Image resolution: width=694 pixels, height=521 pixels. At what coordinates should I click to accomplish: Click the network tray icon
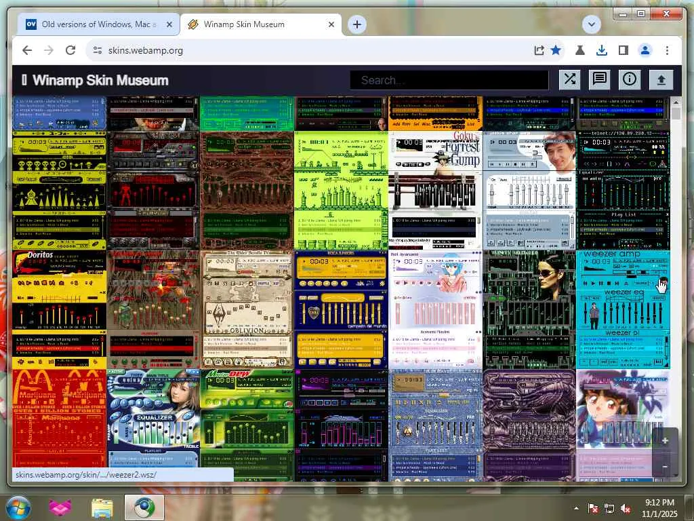609,509
